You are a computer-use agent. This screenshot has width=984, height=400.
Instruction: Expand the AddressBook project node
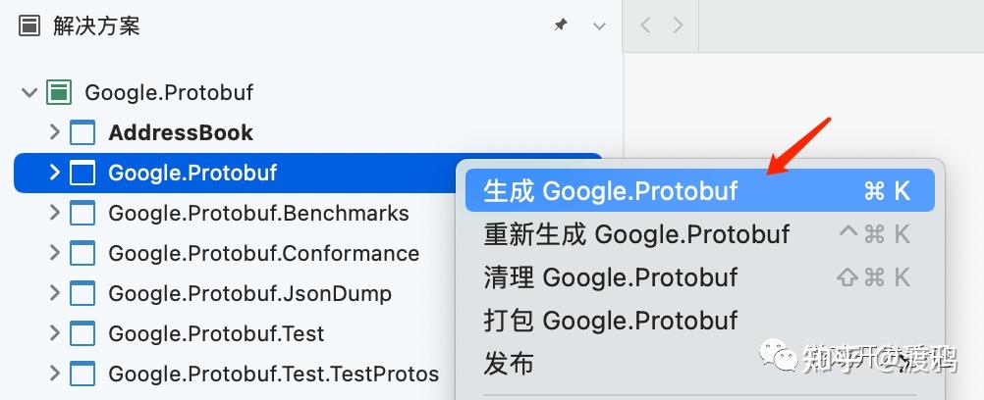coord(55,133)
